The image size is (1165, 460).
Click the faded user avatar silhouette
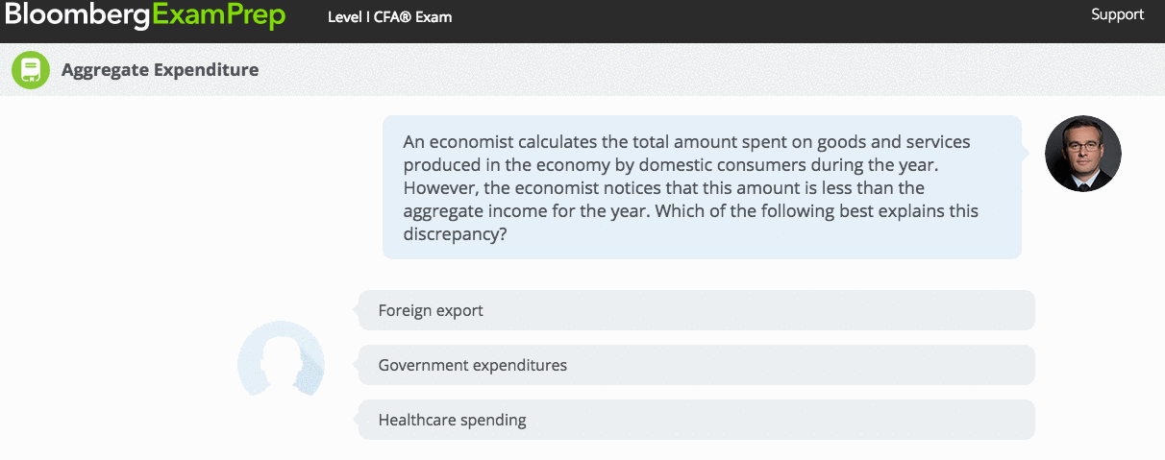pyautogui.click(x=281, y=358)
